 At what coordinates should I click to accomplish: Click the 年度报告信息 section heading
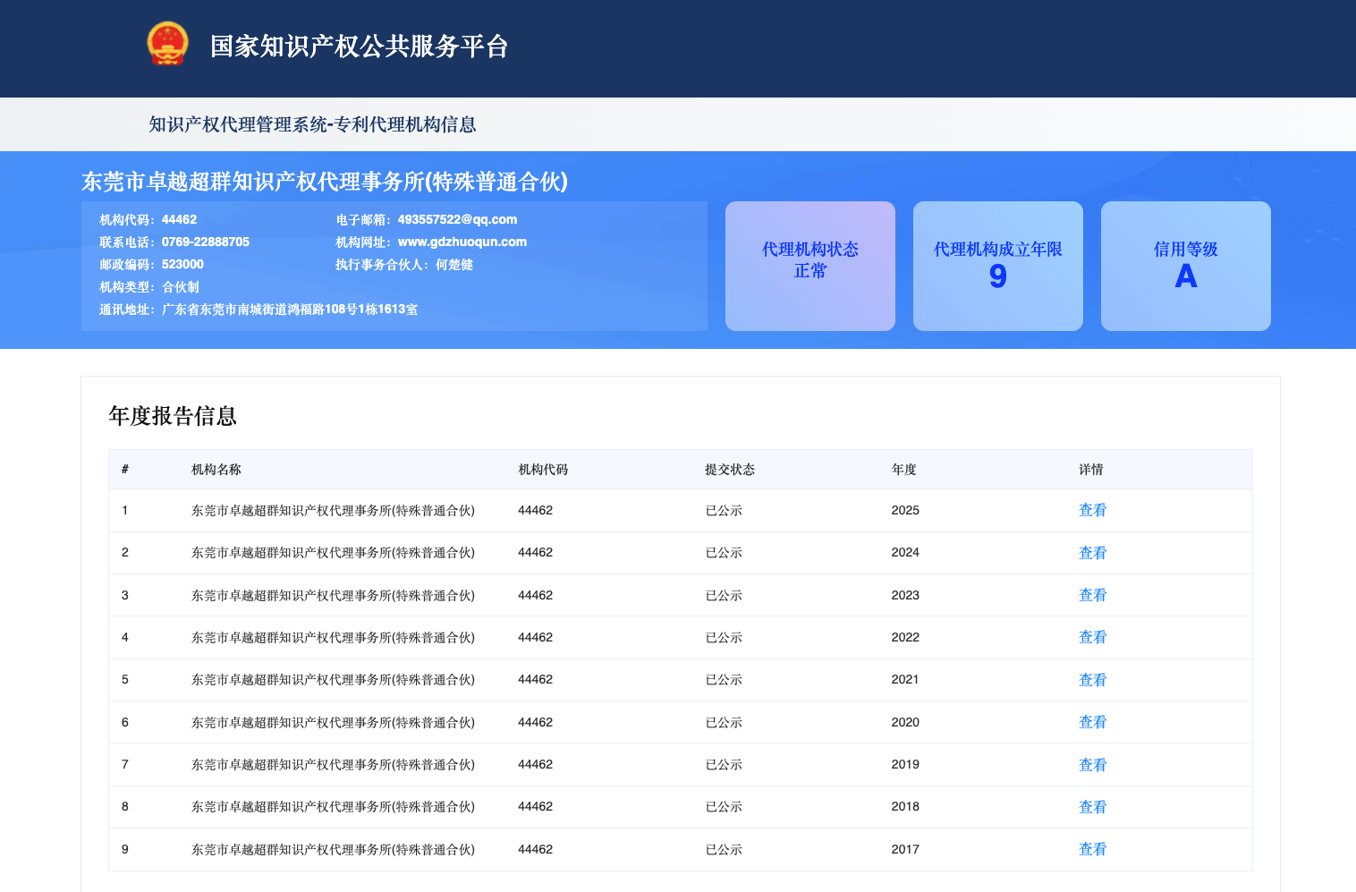point(173,416)
